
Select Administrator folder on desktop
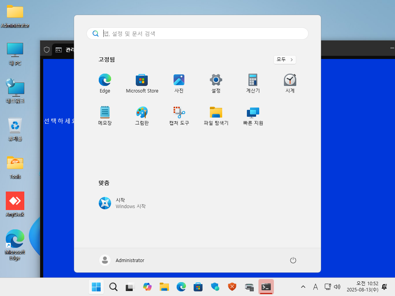click(15, 16)
